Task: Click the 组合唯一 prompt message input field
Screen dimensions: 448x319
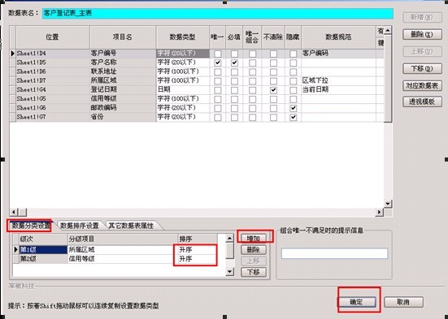Action: point(334,253)
